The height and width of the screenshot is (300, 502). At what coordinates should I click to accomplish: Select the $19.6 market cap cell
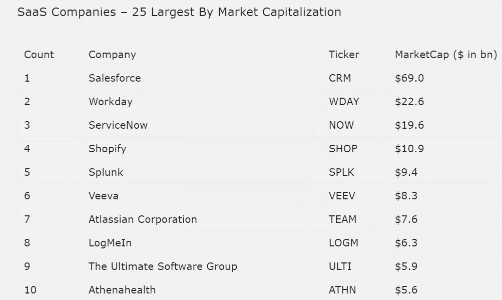coord(409,125)
